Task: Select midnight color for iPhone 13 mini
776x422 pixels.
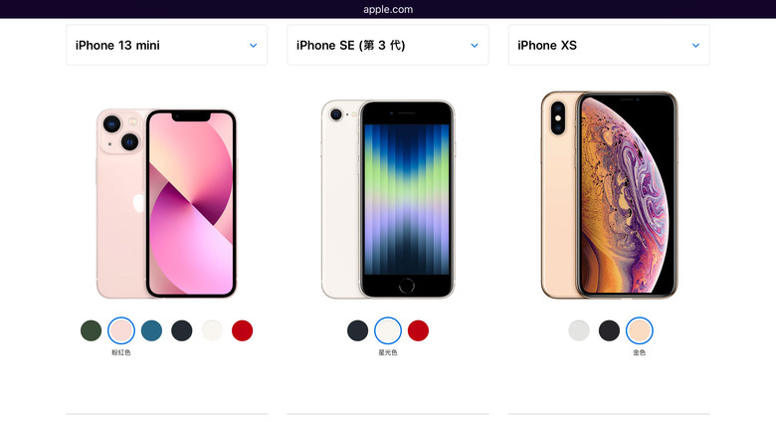Action: tap(182, 330)
